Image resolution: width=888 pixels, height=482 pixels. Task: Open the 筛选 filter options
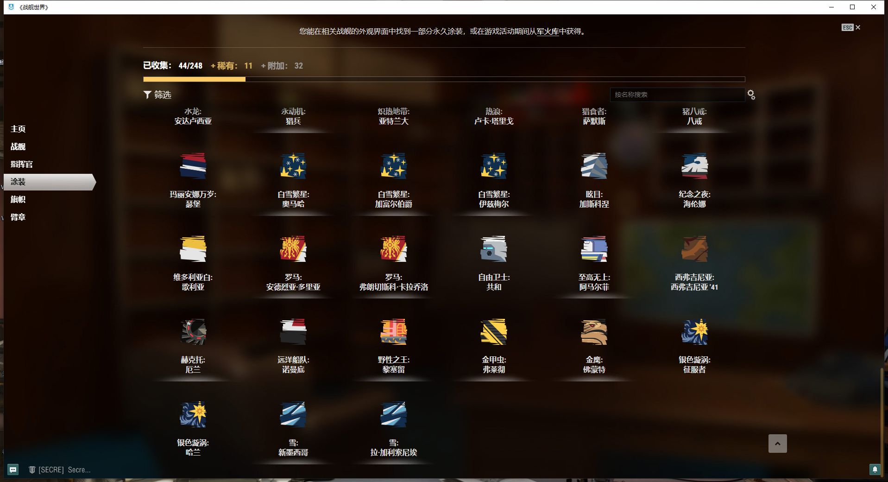(x=157, y=95)
